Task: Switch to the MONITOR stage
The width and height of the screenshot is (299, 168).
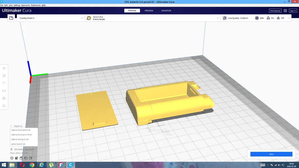Action: tap(166, 11)
